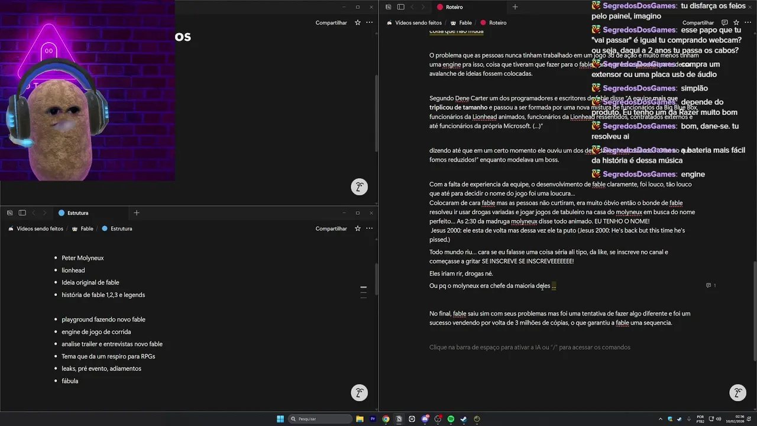Click 'playground fazendo novo fable' bullet
The height and width of the screenshot is (426, 757).
(103, 319)
